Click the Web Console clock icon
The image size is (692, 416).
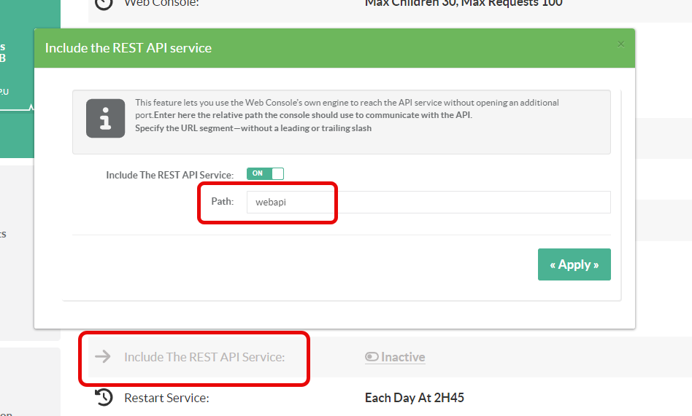pyautogui.click(x=104, y=3)
